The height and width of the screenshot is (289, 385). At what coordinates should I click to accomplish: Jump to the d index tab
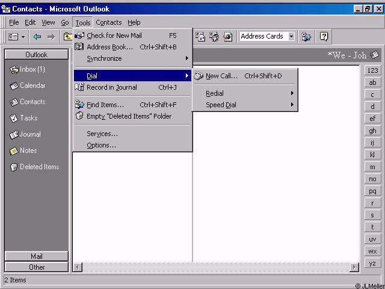[x=372, y=107]
